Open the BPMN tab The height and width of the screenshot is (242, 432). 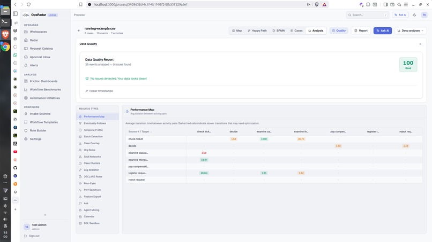click(x=279, y=30)
